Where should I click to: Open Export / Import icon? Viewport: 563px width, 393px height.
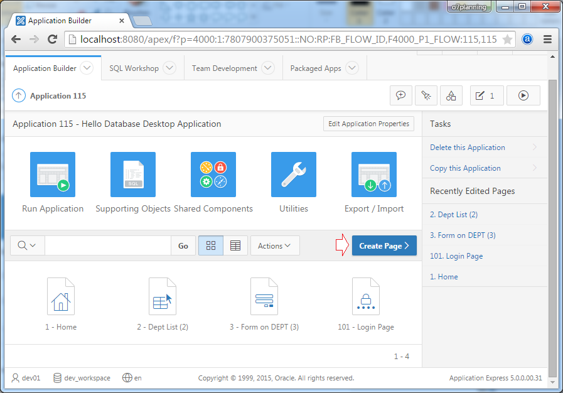(x=374, y=175)
